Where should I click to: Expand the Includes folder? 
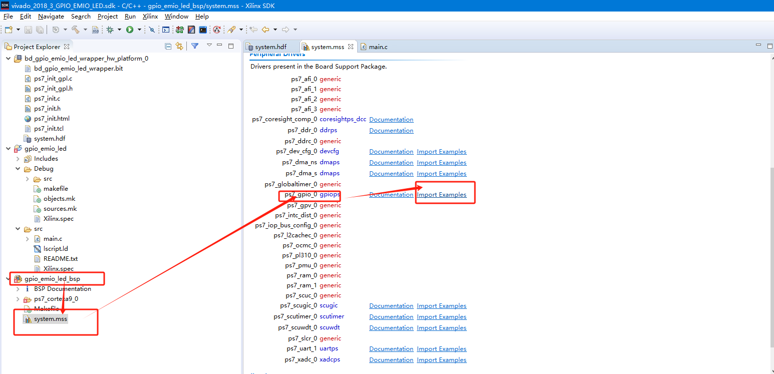coord(18,159)
